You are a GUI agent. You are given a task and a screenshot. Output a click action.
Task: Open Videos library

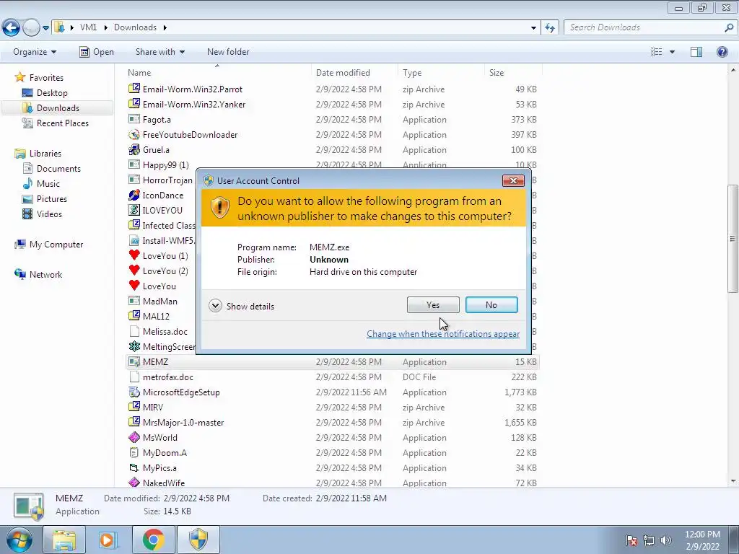click(43, 214)
